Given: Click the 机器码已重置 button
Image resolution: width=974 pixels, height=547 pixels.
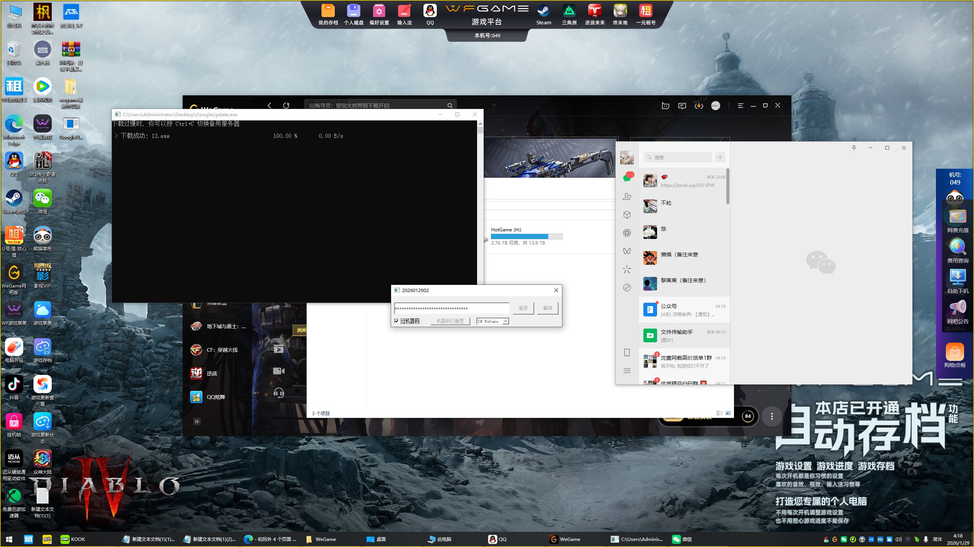Looking at the screenshot, I should [x=450, y=321].
